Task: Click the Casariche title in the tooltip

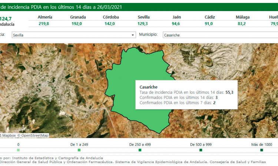Action: tap(148, 87)
